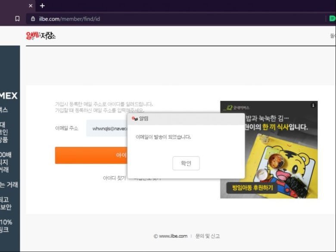Click the 이메일 주소 field label

(67, 128)
